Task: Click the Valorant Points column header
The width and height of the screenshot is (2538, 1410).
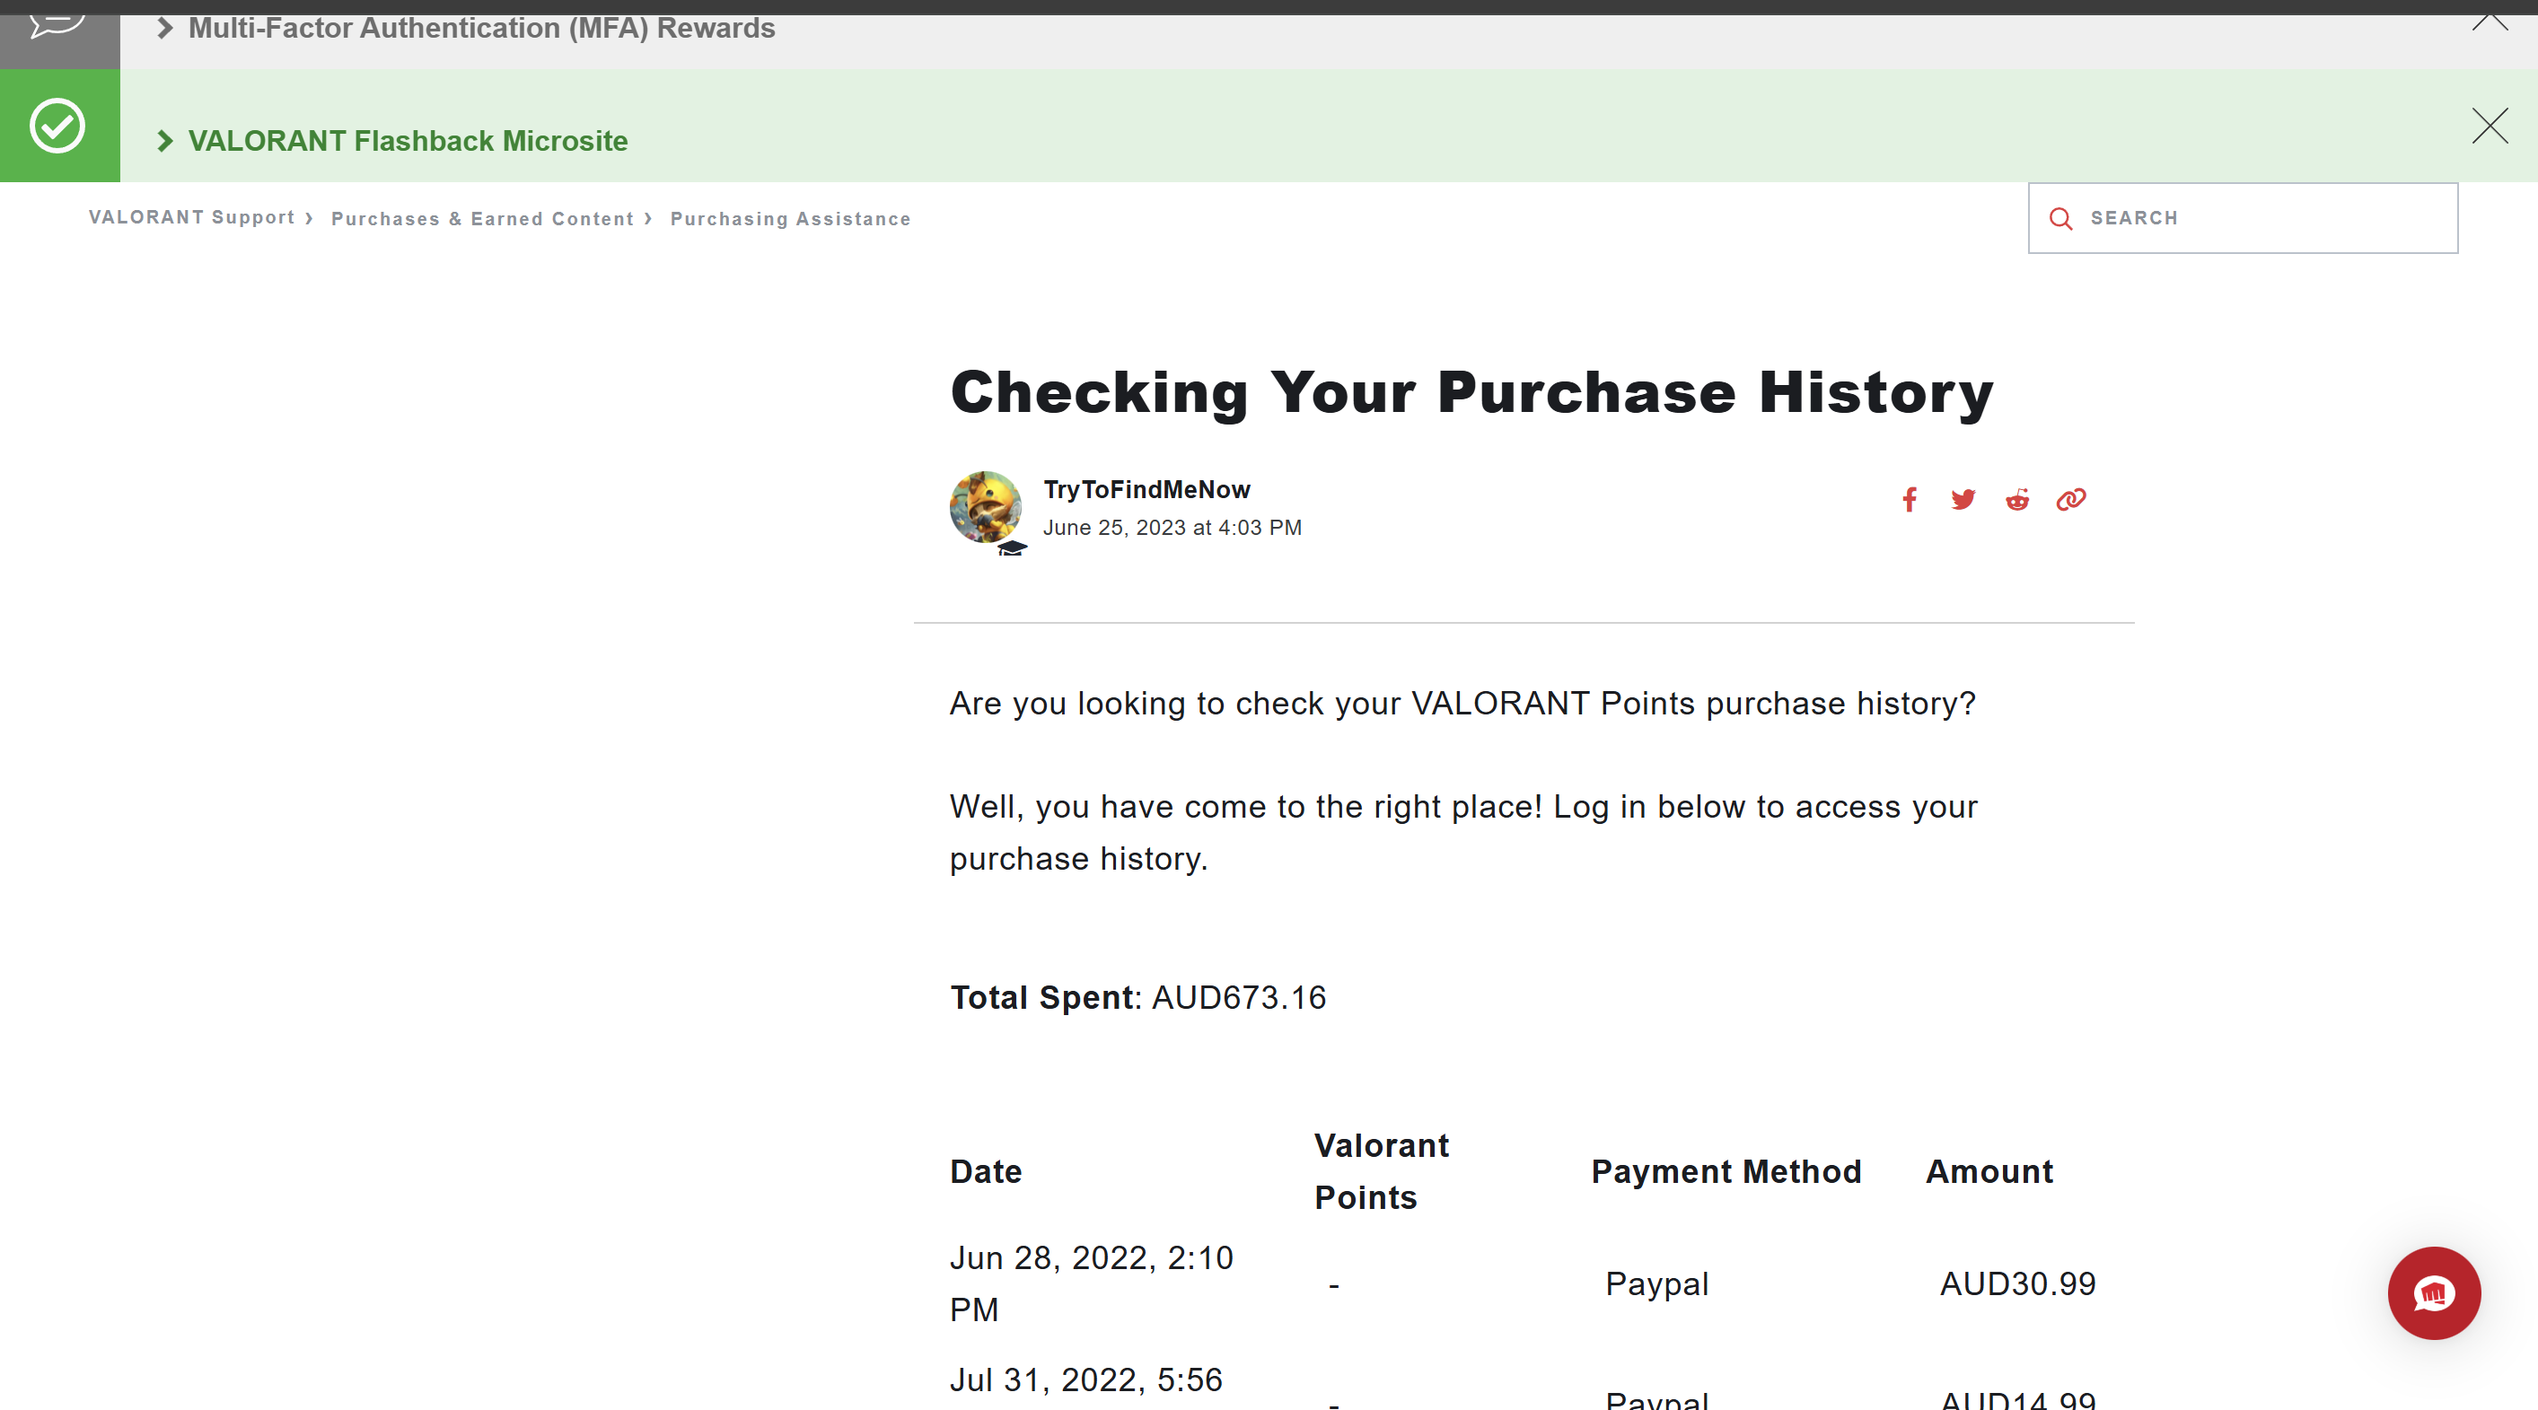Action: tap(1382, 1172)
